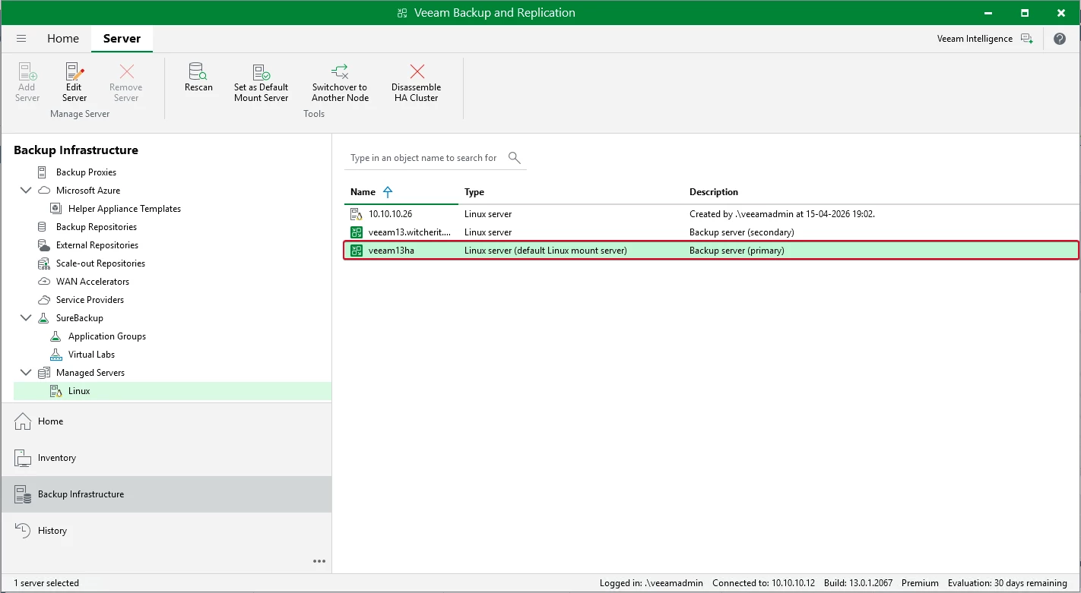Select the Linux node under Managed Servers
1081x593 pixels.
pos(173,391)
